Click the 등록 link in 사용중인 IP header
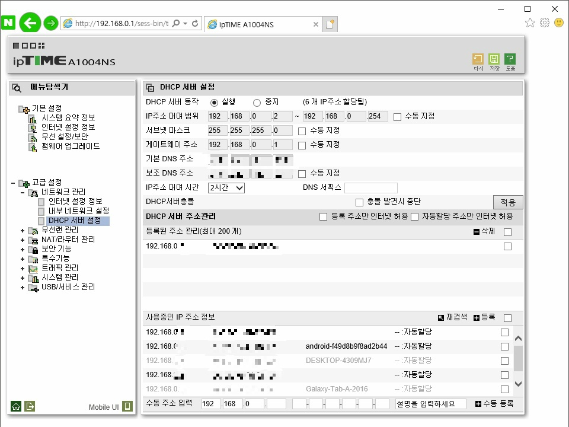The image size is (569, 427). click(x=488, y=317)
